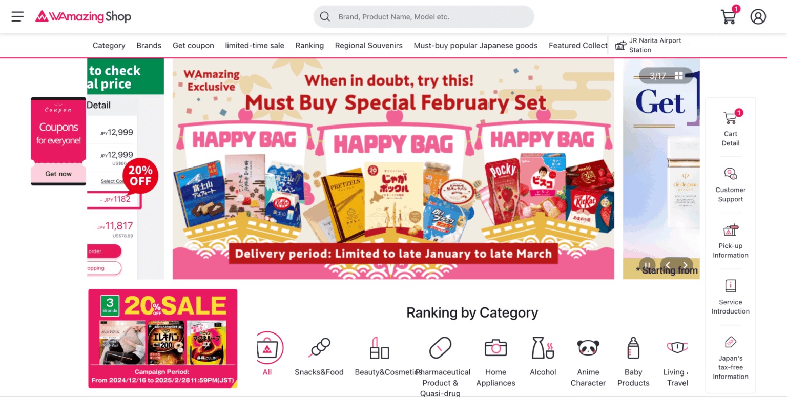Go to the previous banner slide
This screenshot has height=397, width=787.
[x=668, y=265]
